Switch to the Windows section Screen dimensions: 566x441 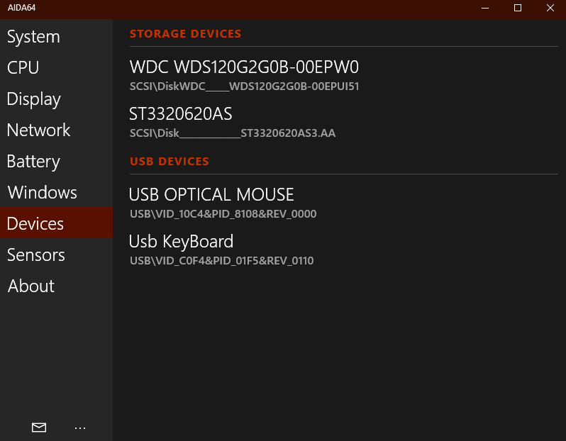click(x=56, y=192)
